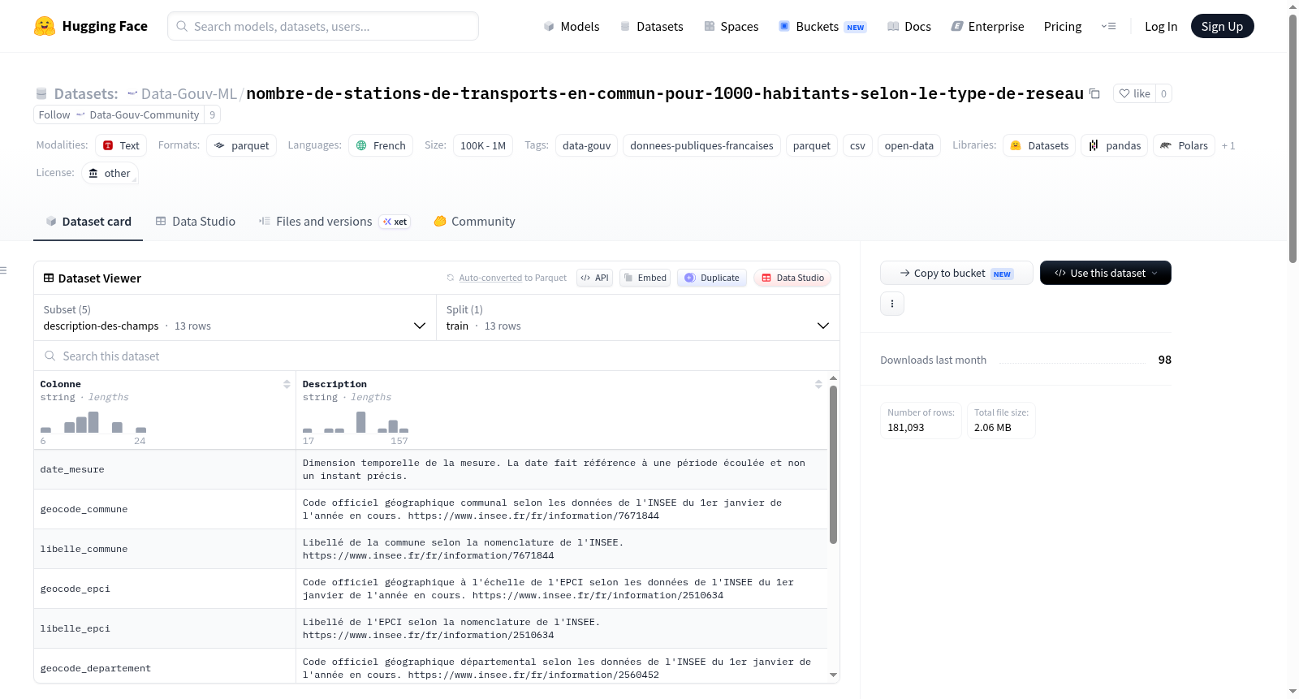The height and width of the screenshot is (699, 1299).
Task: Open Buckets in top navigation
Action: tap(822, 26)
